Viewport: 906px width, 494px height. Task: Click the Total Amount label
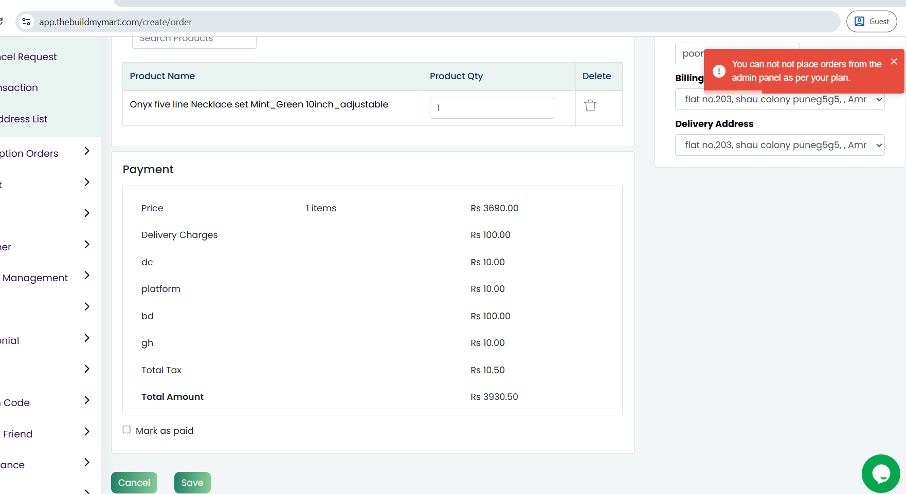click(x=172, y=397)
